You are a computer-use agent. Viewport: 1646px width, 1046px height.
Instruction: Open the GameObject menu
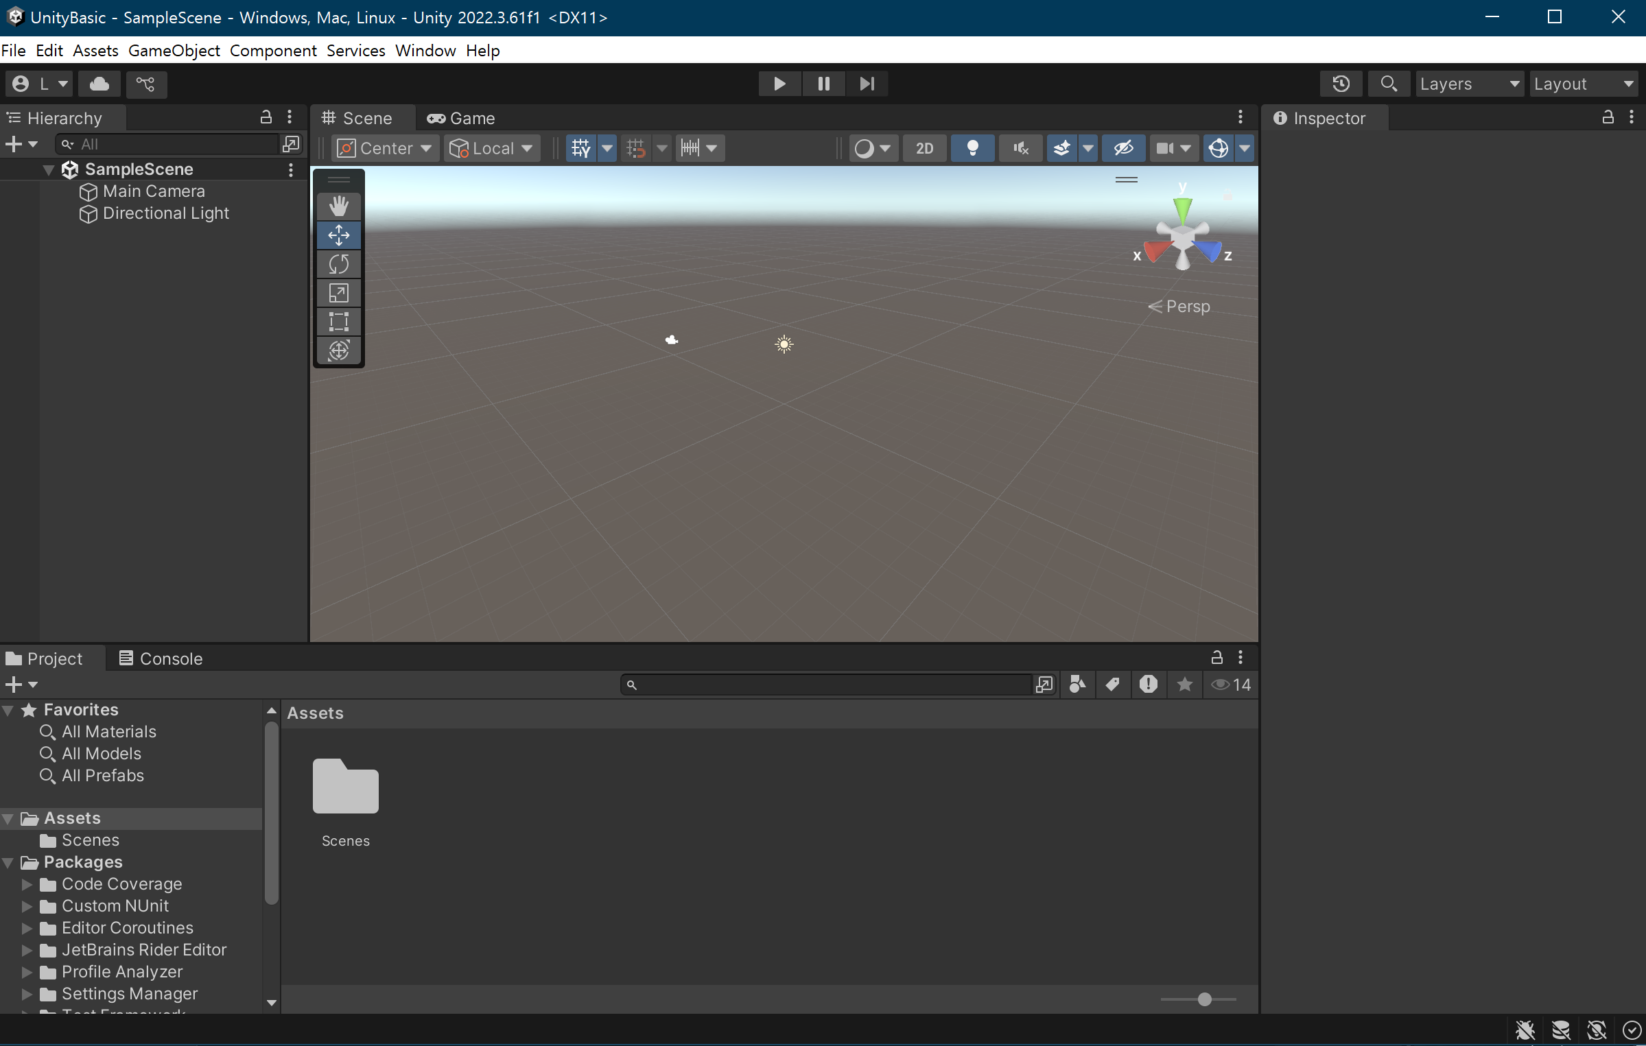pos(174,51)
